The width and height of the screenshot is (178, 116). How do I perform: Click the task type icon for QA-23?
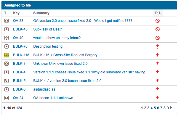tap(7, 21)
